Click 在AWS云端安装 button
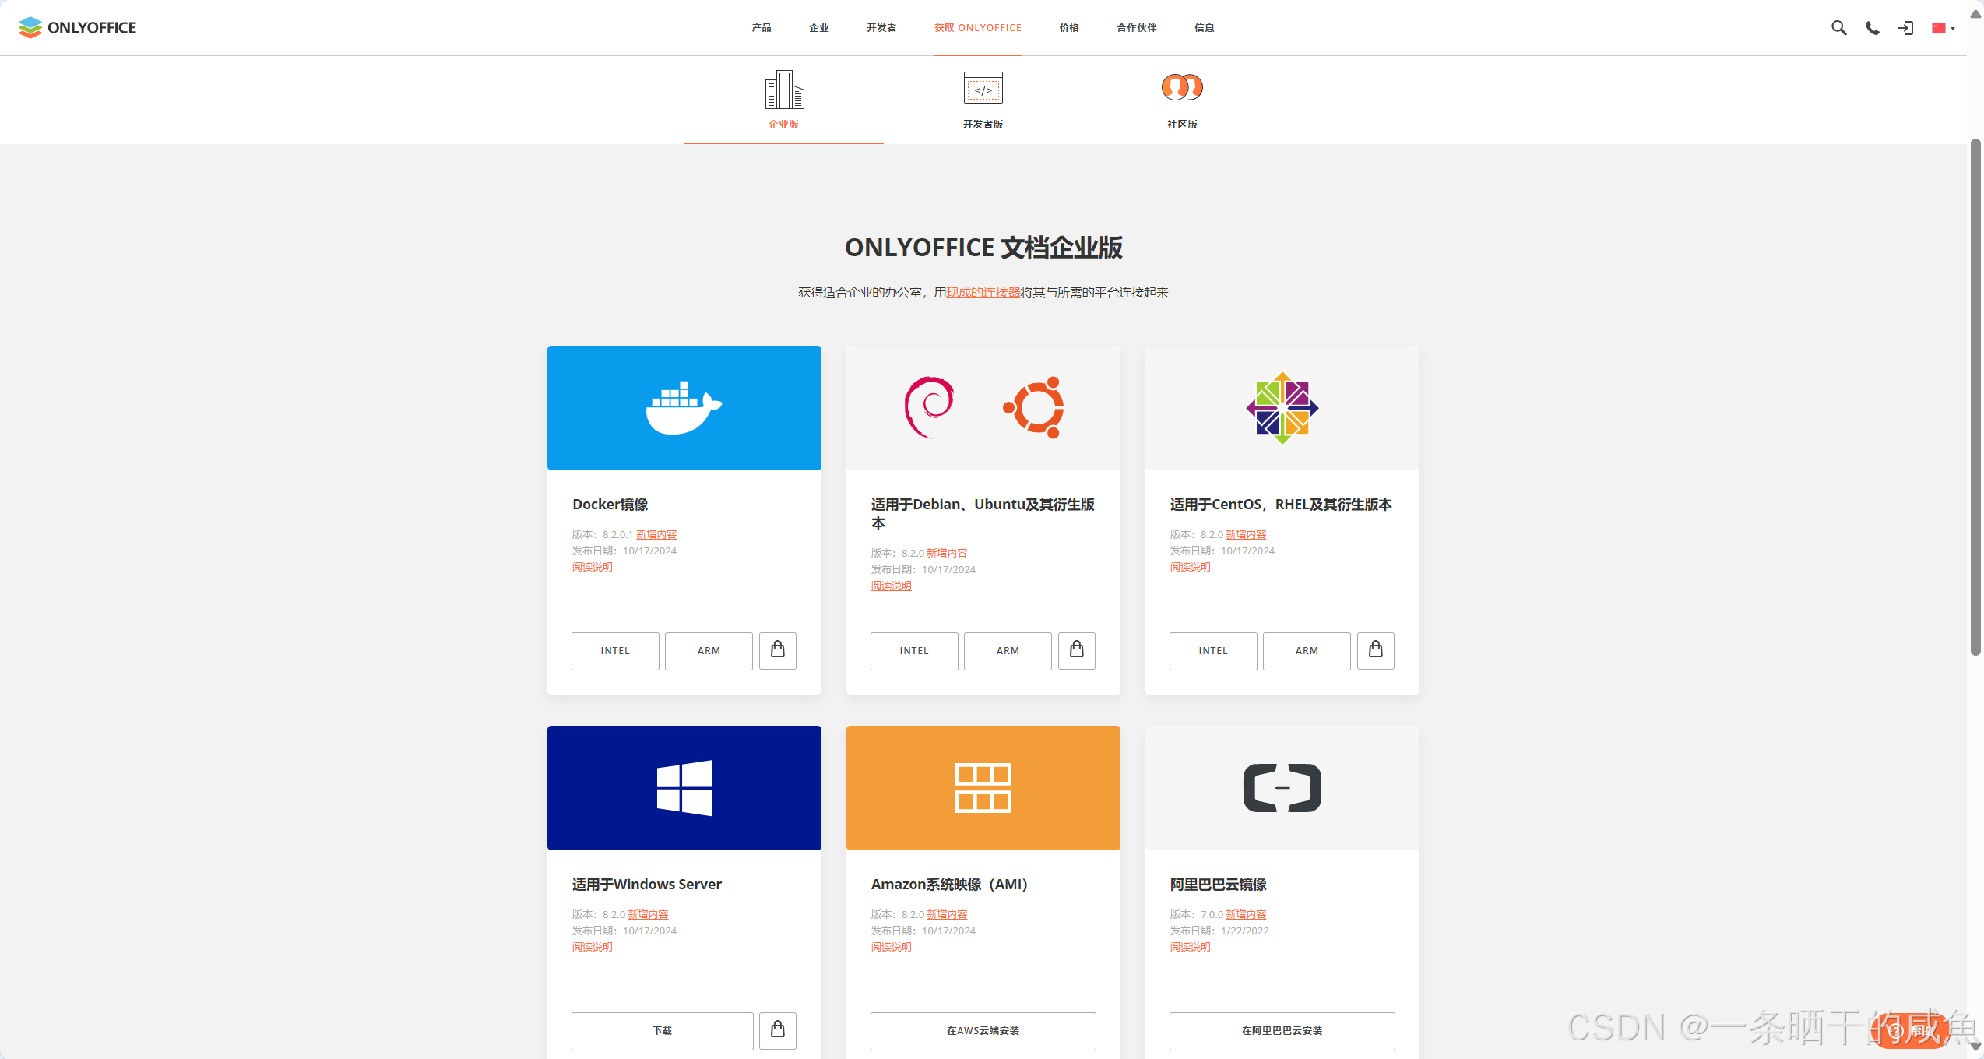Screen dimensions: 1984x1059 983,1031
